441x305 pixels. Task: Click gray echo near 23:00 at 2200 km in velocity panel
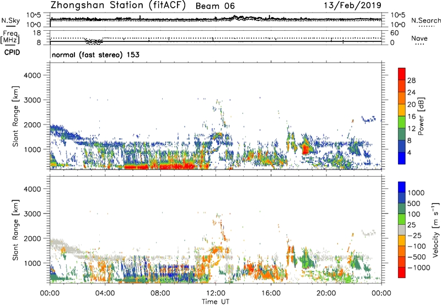(368, 233)
